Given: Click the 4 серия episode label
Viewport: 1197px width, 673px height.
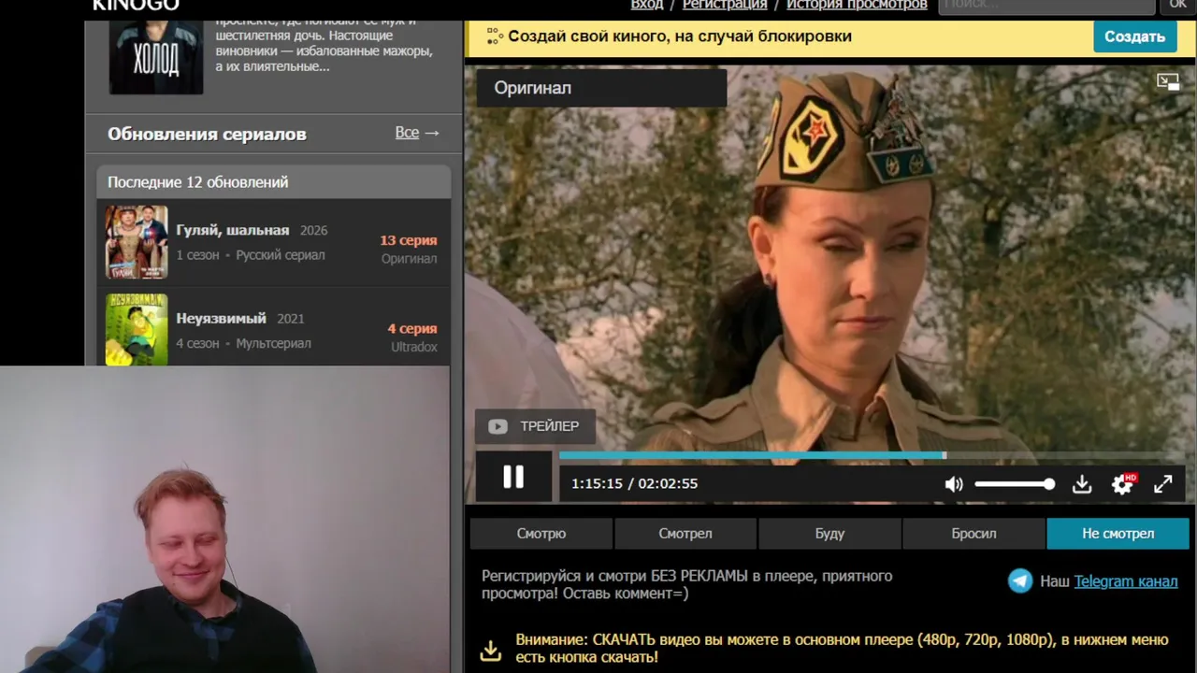Looking at the screenshot, I should click(412, 328).
